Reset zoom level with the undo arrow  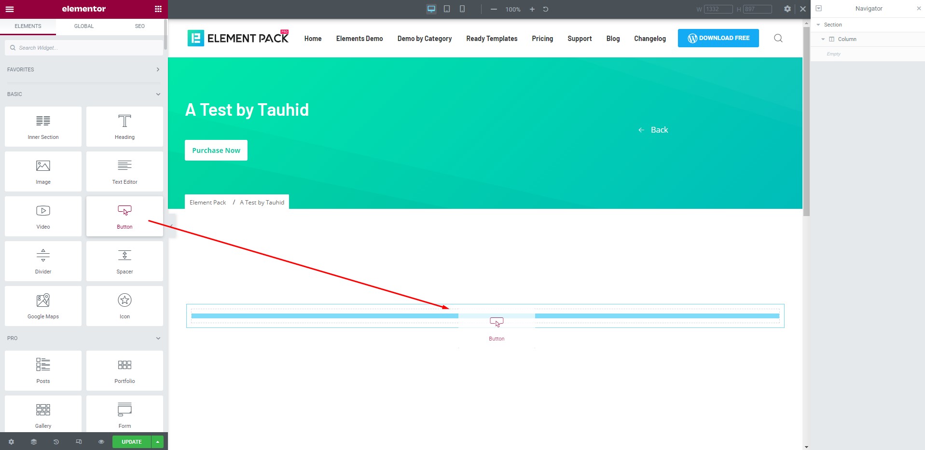tap(546, 9)
